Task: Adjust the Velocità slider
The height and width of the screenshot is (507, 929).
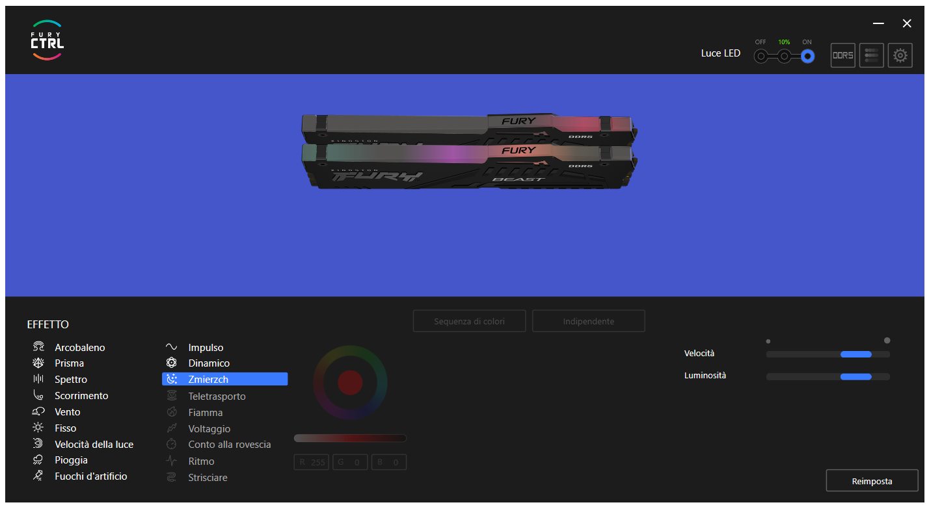Action: (828, 354)
